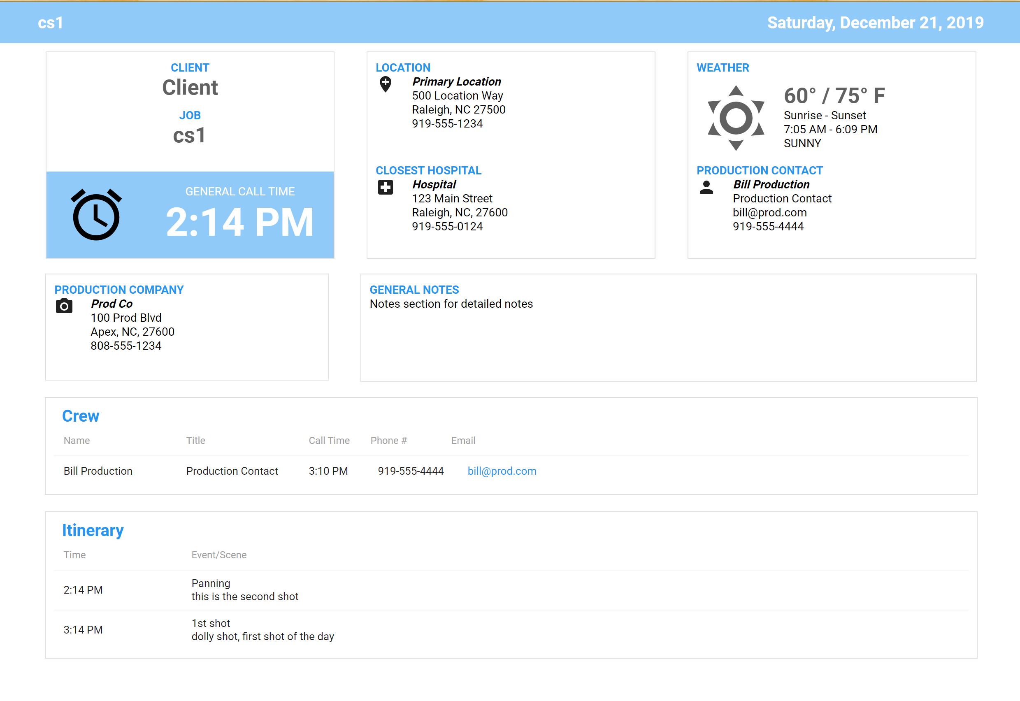Click Raleigh, NC 27500 line
The image size is (1020, 701).
[x=459, y=110]
